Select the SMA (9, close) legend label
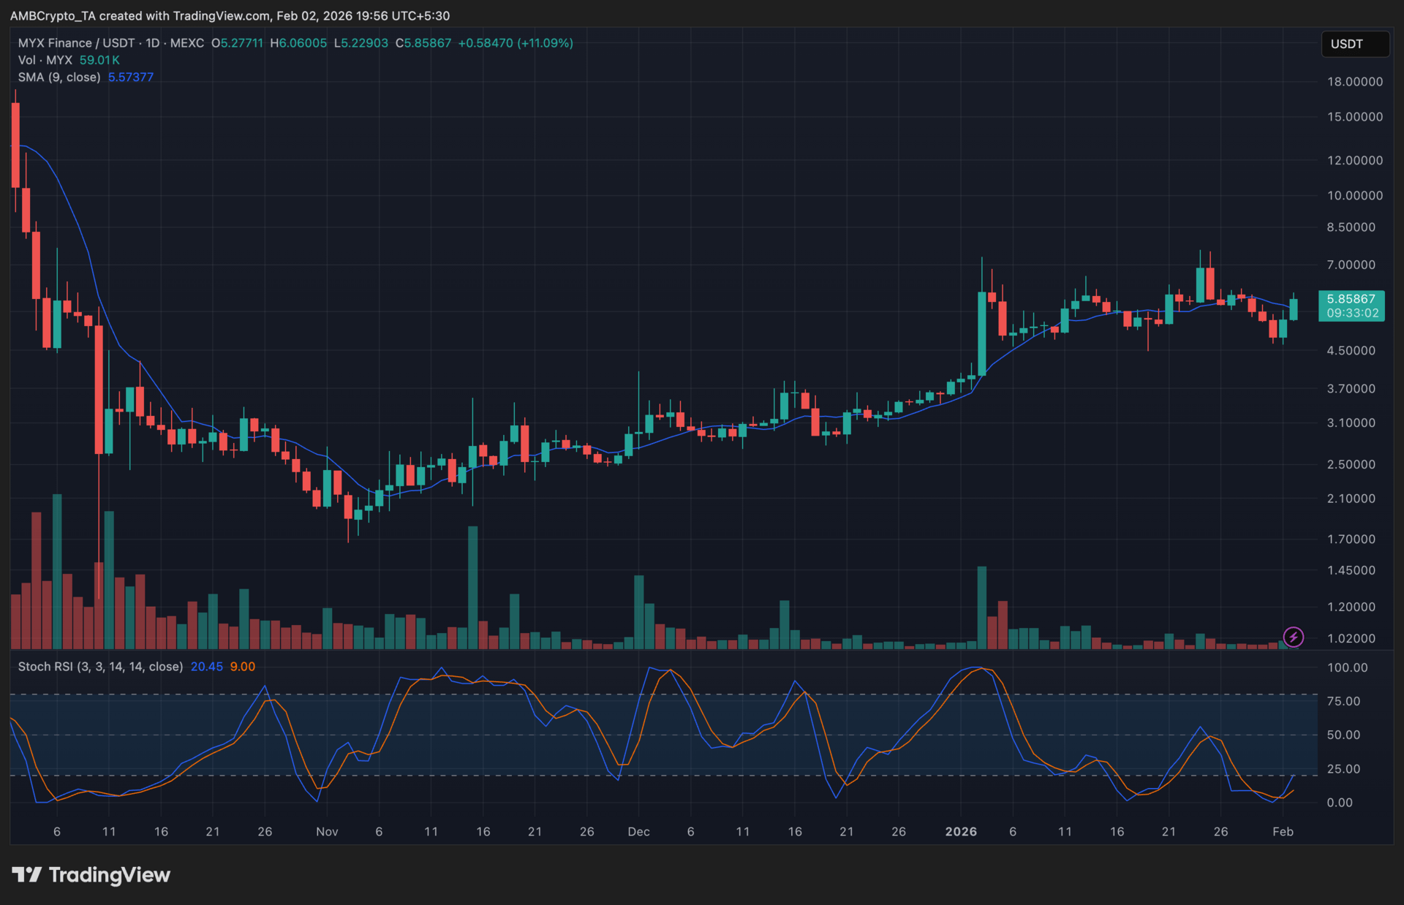1404x905 pixels. [59, 77]
